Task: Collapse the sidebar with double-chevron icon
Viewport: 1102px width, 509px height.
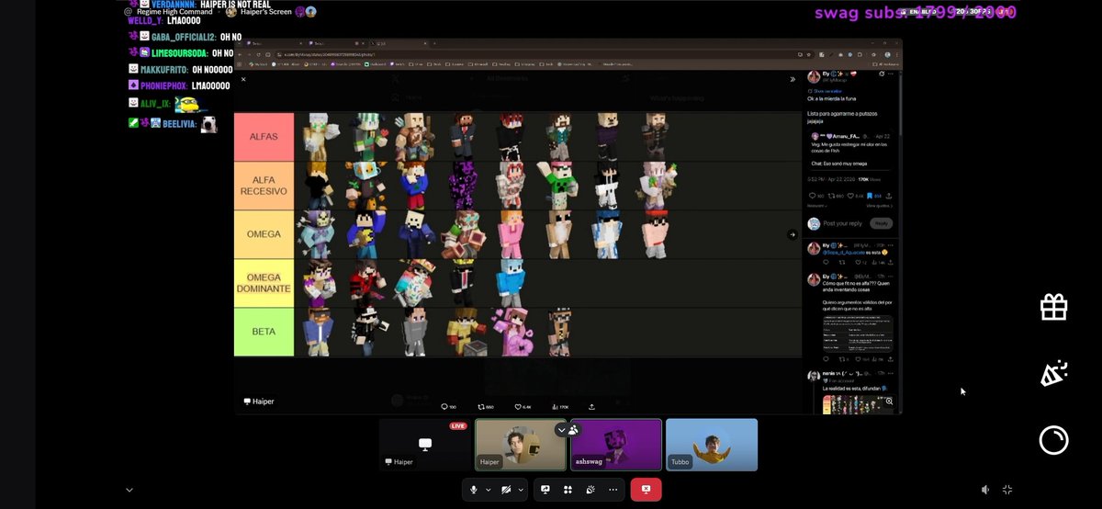Action: 793,79
